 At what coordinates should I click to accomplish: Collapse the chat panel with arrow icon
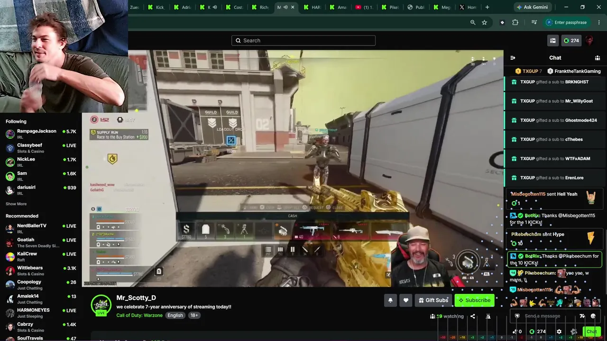pyautogui.click(x=513, y=58)
